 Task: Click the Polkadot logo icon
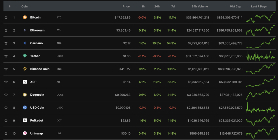click(x=25, y=120)
